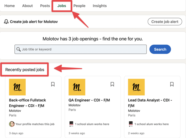Click '3 days ago' posting date
The width and height of the screenshot is (186, 138).
point(16,133)
